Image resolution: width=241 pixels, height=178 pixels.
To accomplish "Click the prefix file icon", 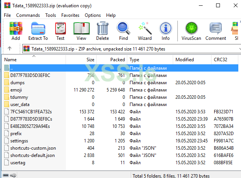I will pyautogui.click(x=7, y=134).
